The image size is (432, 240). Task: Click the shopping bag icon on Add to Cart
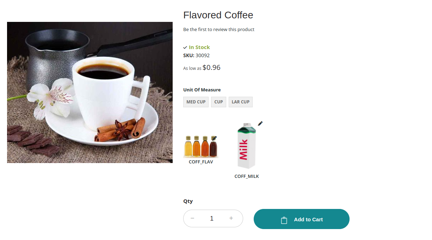(x=284, y=220)
